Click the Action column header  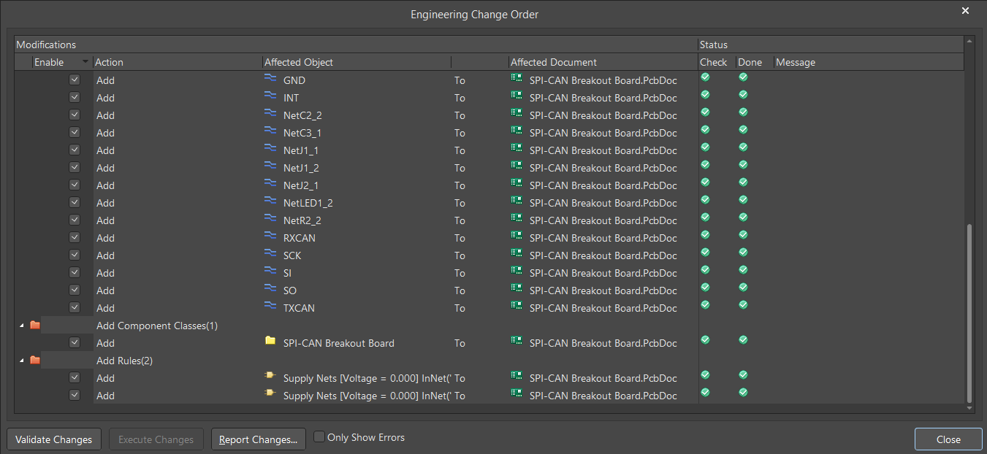coord(178,62)
